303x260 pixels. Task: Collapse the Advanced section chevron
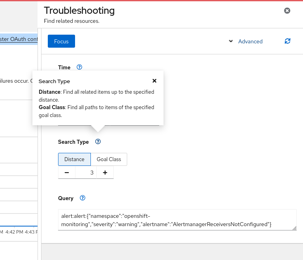[x=231, y=41]
